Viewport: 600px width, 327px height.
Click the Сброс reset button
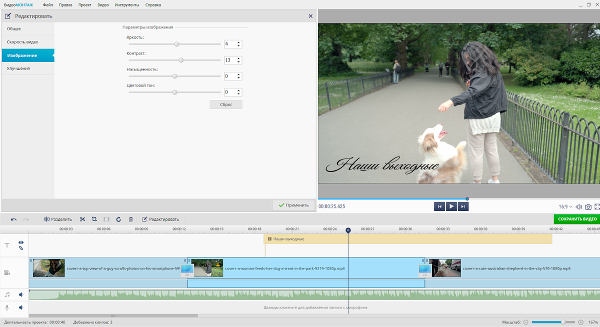(226, 104)
